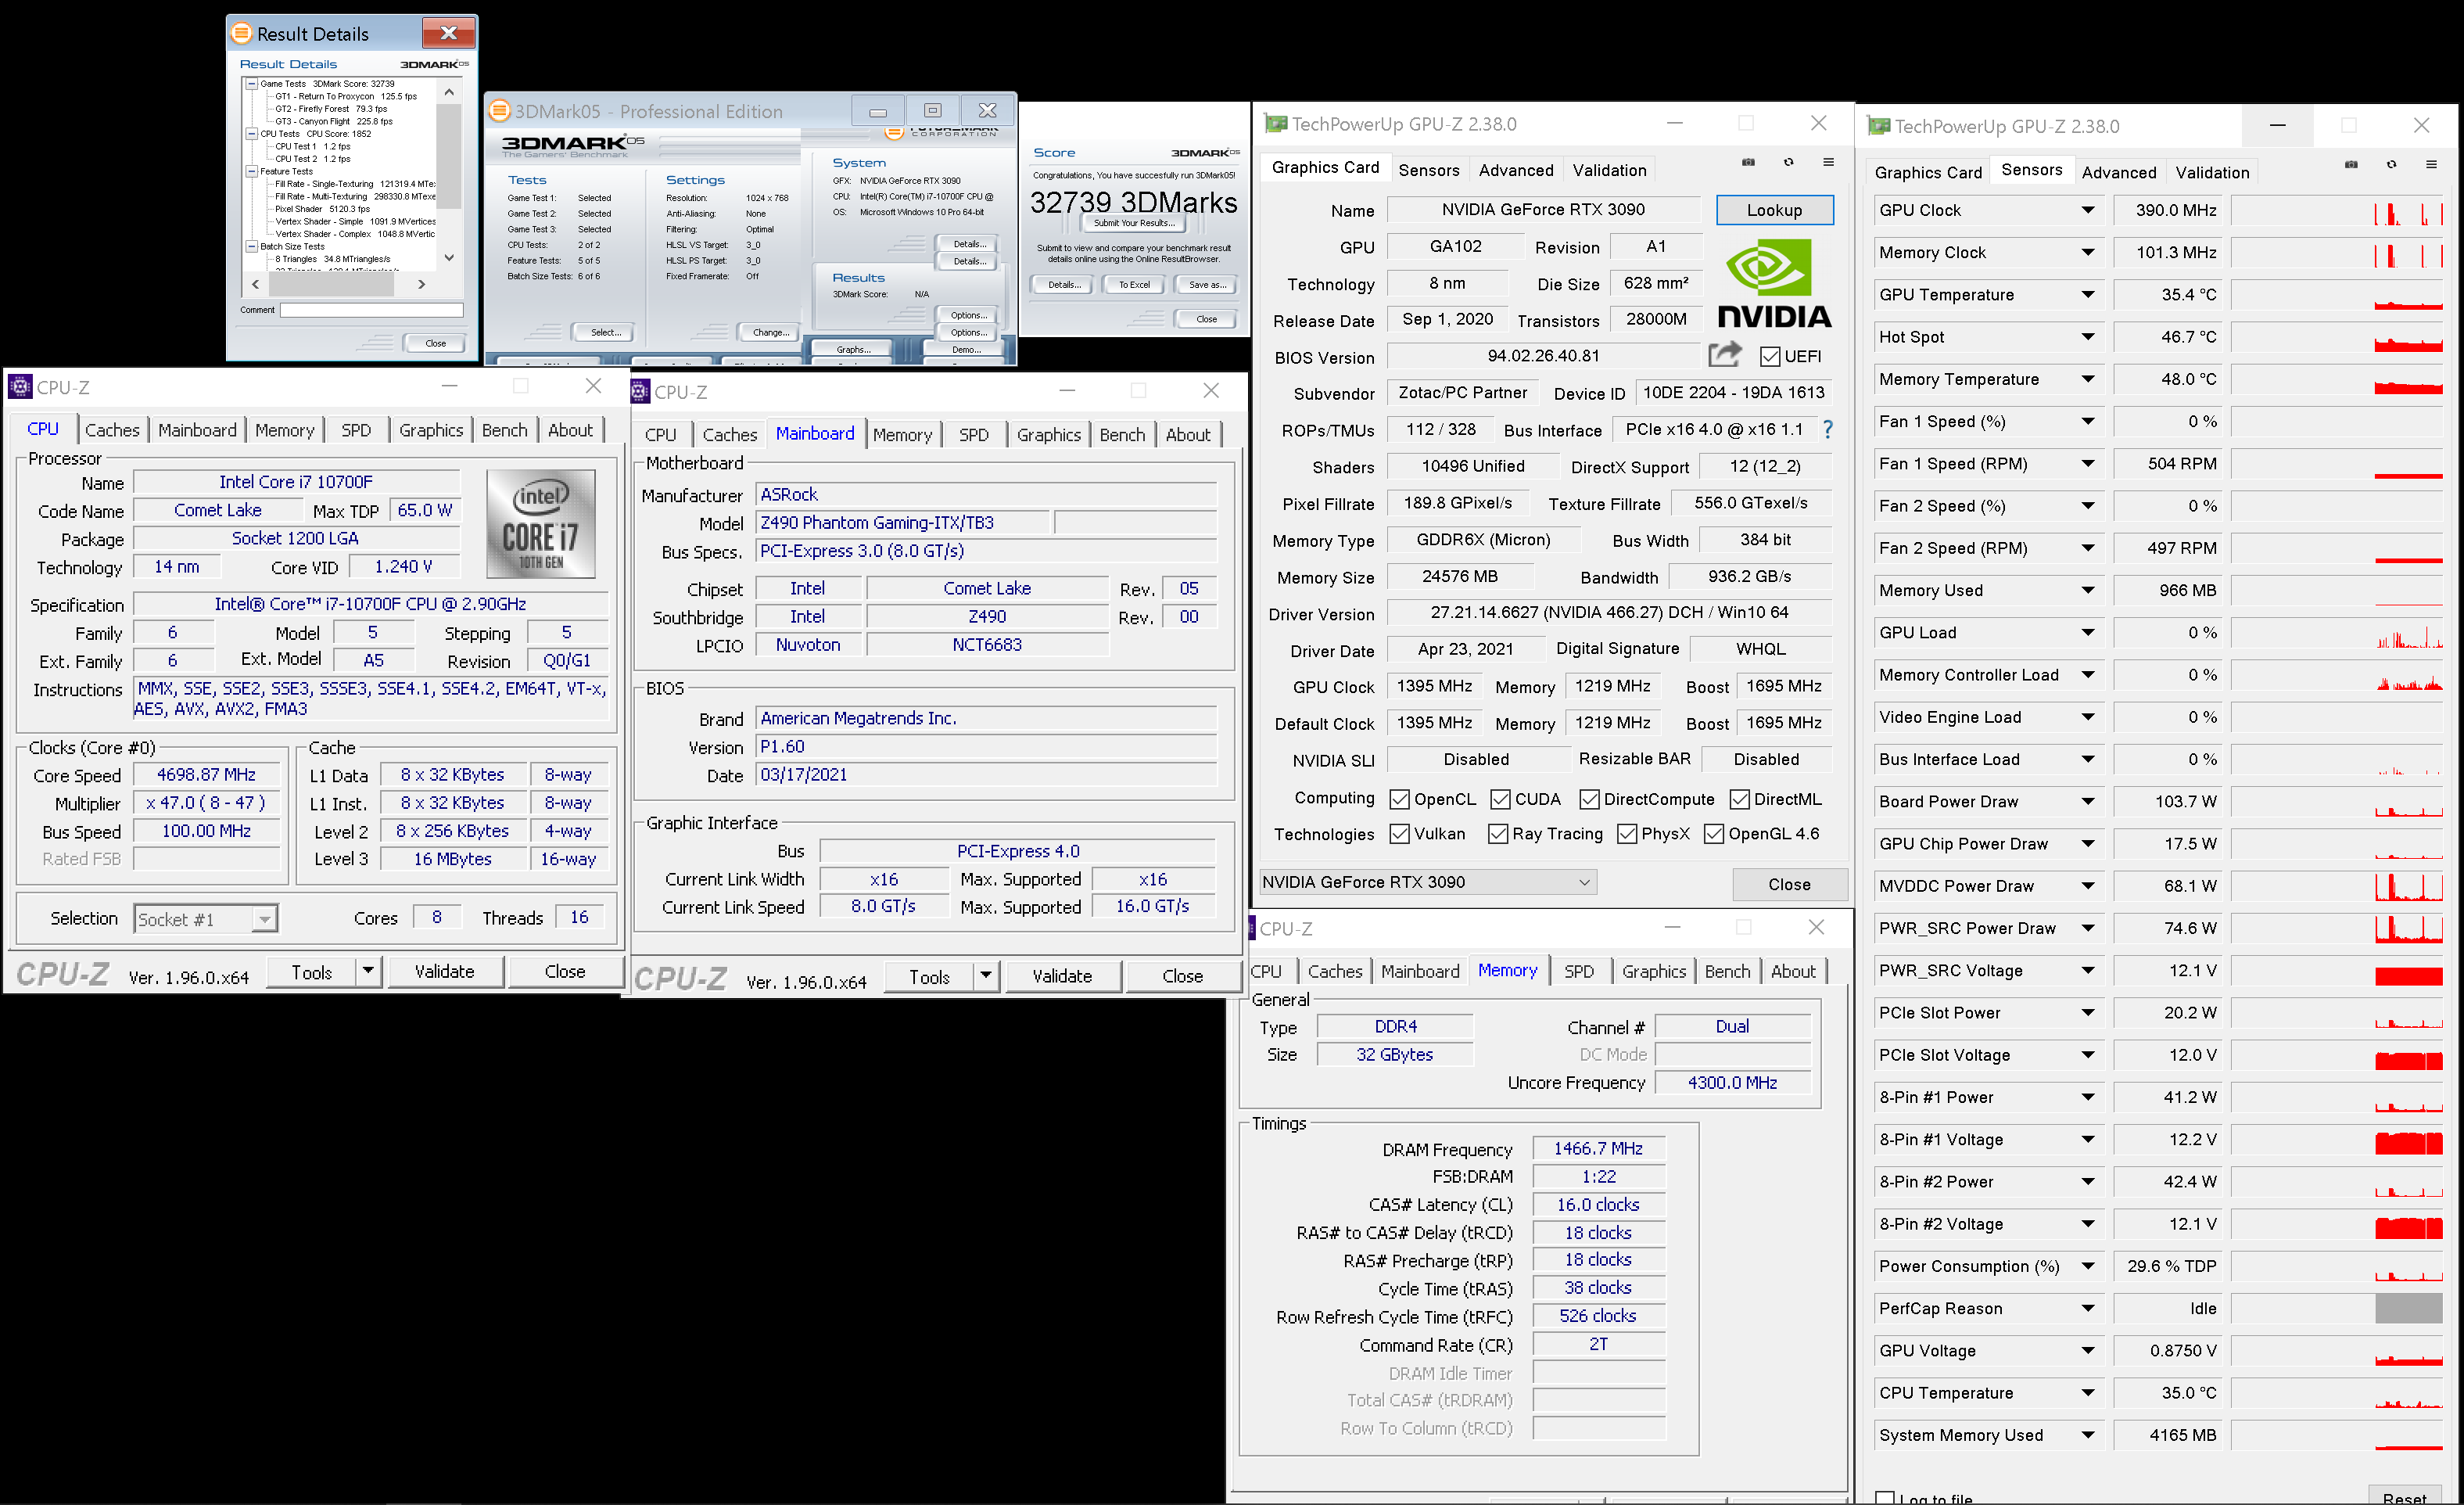Click the CPU-Z icon in the Mainboard window title bar
This screenshot has height=1505, width=2464.
click(x=640, y=392)
